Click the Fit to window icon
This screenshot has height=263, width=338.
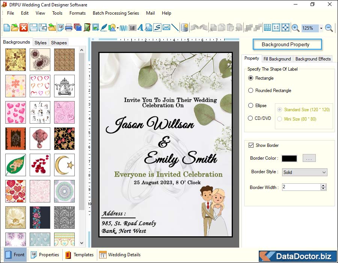click(x=285, y=28)
